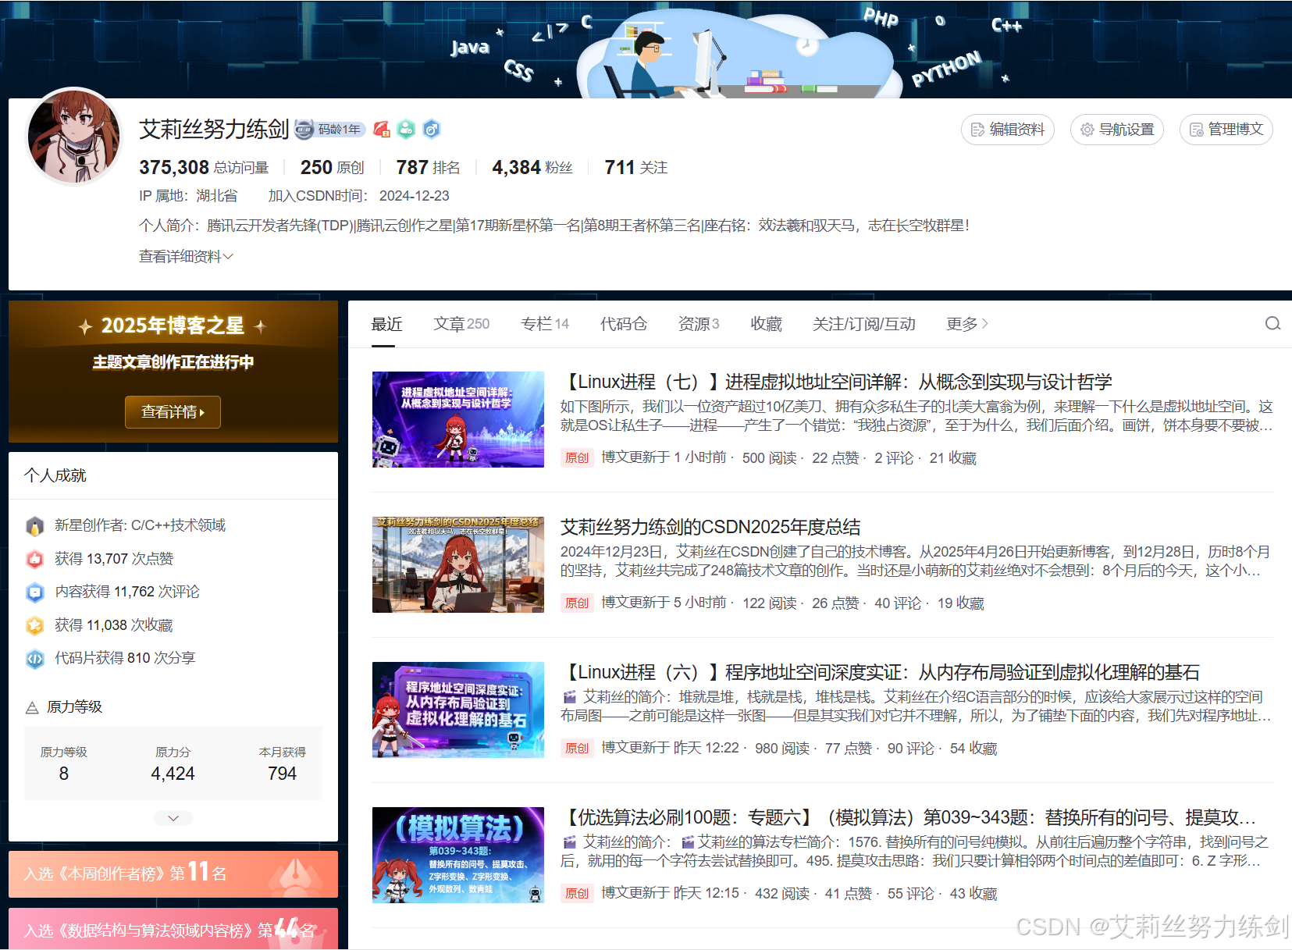The height and width of the screenshot is (950, 1292).
Task: Click the search magnifier icon in tab bar
Action: (1272, 324)
